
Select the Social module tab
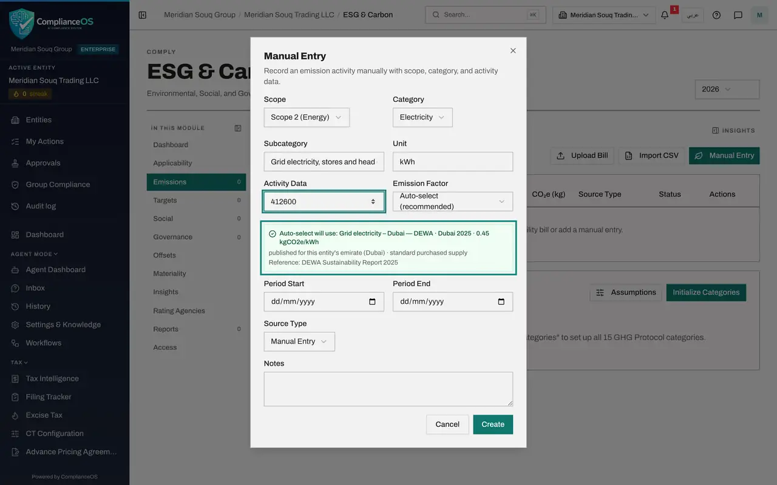tap(196, 218)
